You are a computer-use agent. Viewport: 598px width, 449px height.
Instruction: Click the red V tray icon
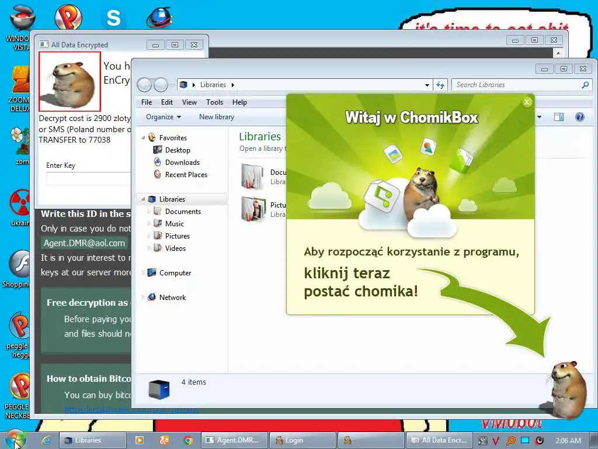[x=496, y=441]
